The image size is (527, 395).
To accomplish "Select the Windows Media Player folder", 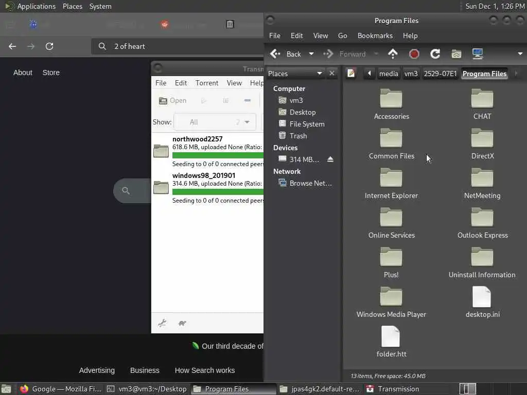I will tap(391, 302).
